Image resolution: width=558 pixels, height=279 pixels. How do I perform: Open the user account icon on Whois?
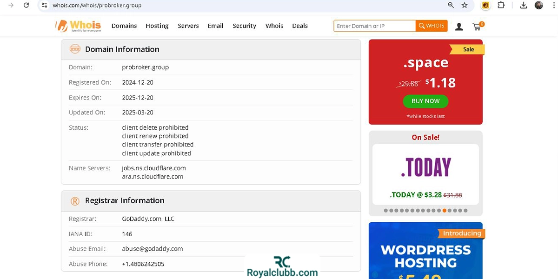coord(459,27)
